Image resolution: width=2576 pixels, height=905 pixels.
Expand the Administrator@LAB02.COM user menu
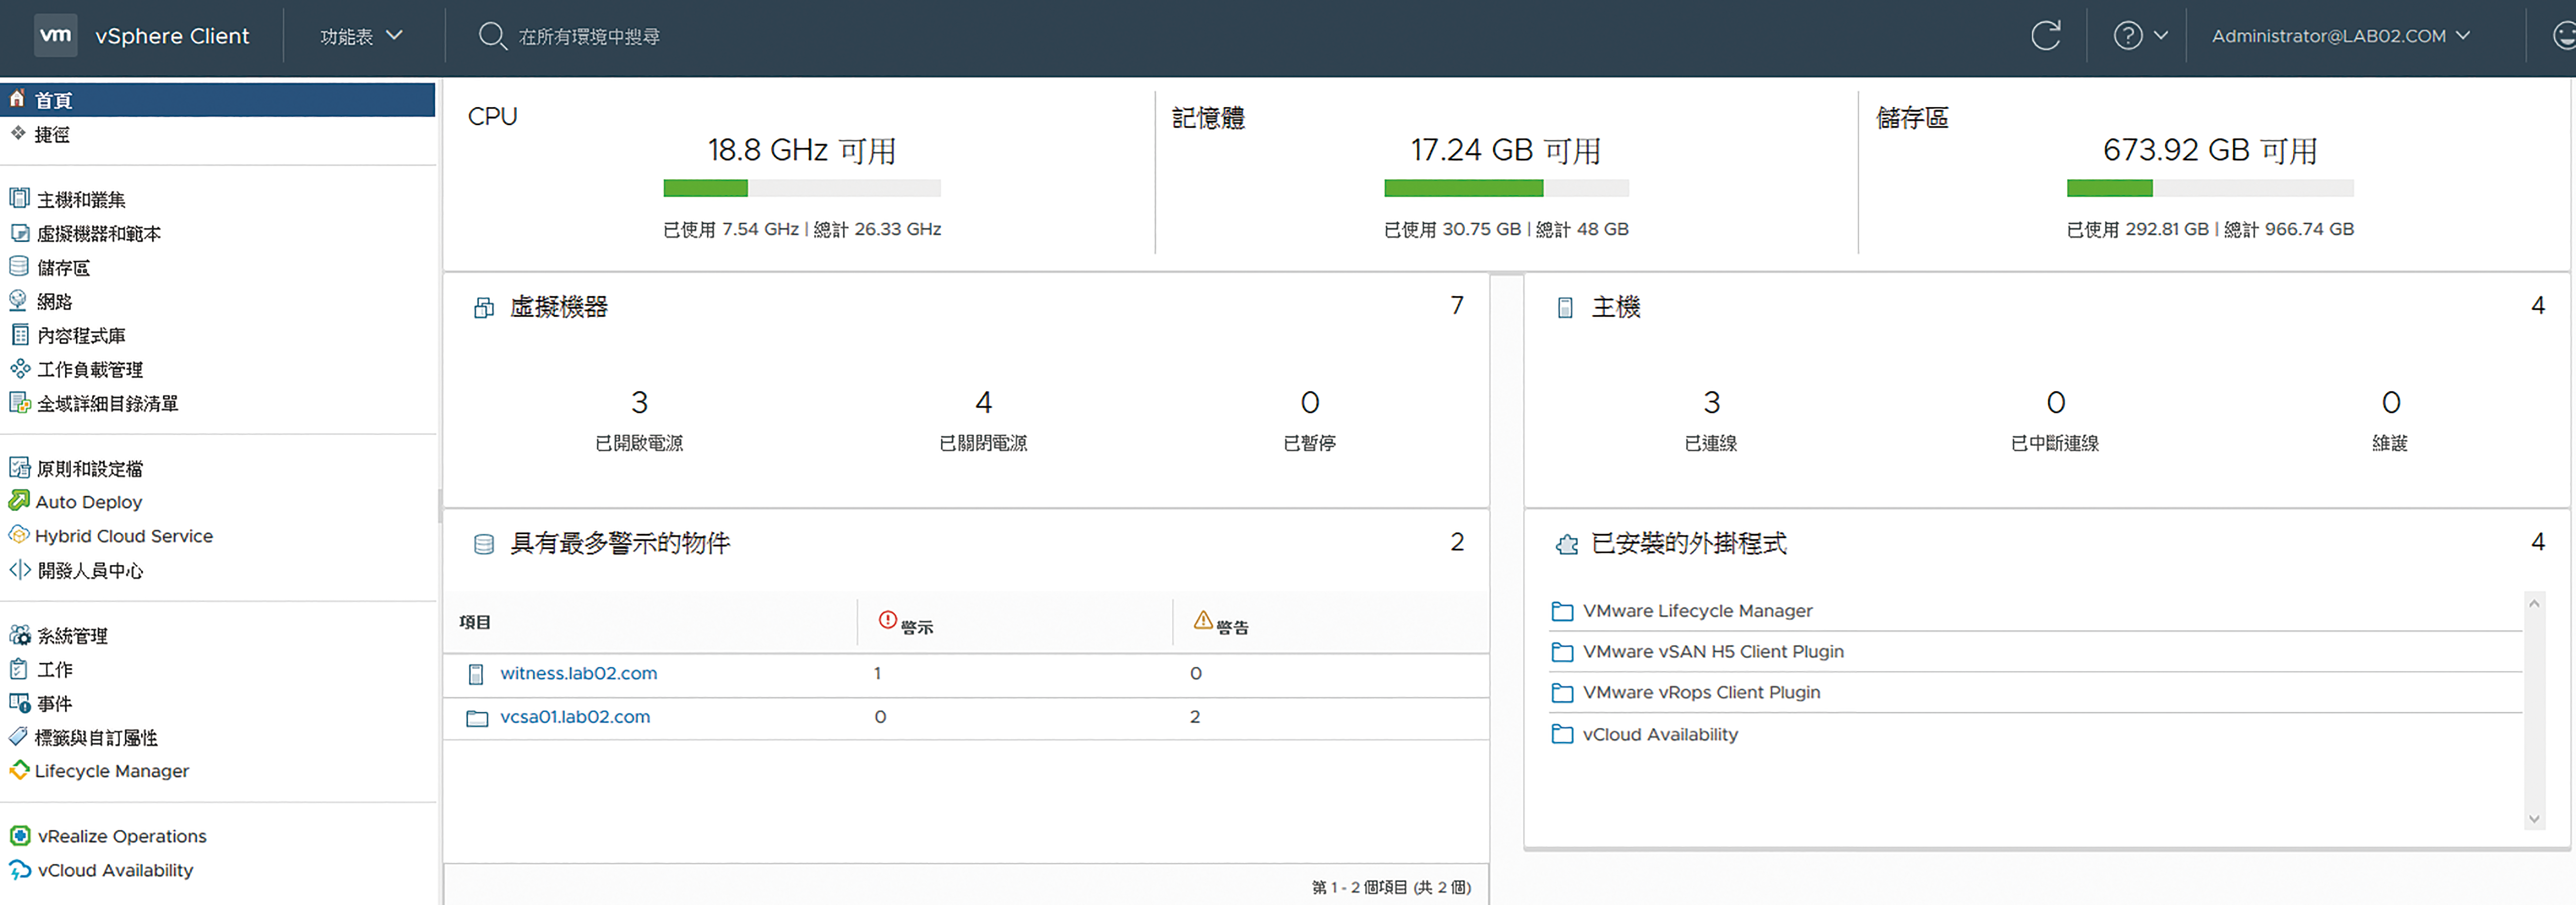click(2340, 36)
